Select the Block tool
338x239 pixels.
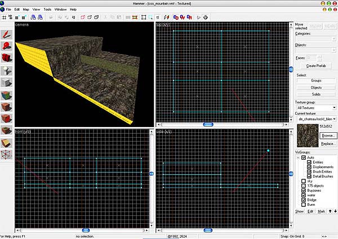point(7,85)
